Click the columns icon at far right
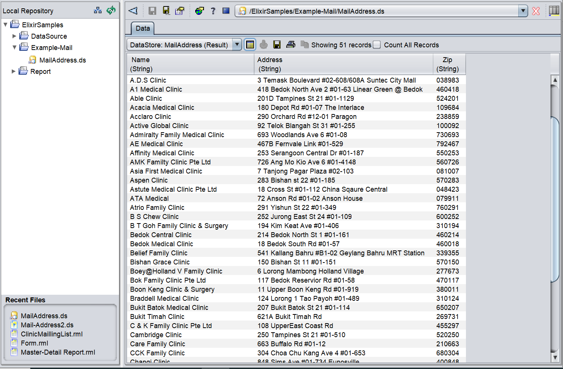This screenshot has height=369, width=563. pyautogui.click(x=554, y=11)
